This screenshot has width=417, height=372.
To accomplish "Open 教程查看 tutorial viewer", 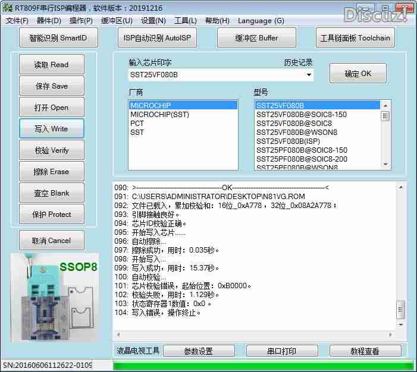I will point(365,351).
